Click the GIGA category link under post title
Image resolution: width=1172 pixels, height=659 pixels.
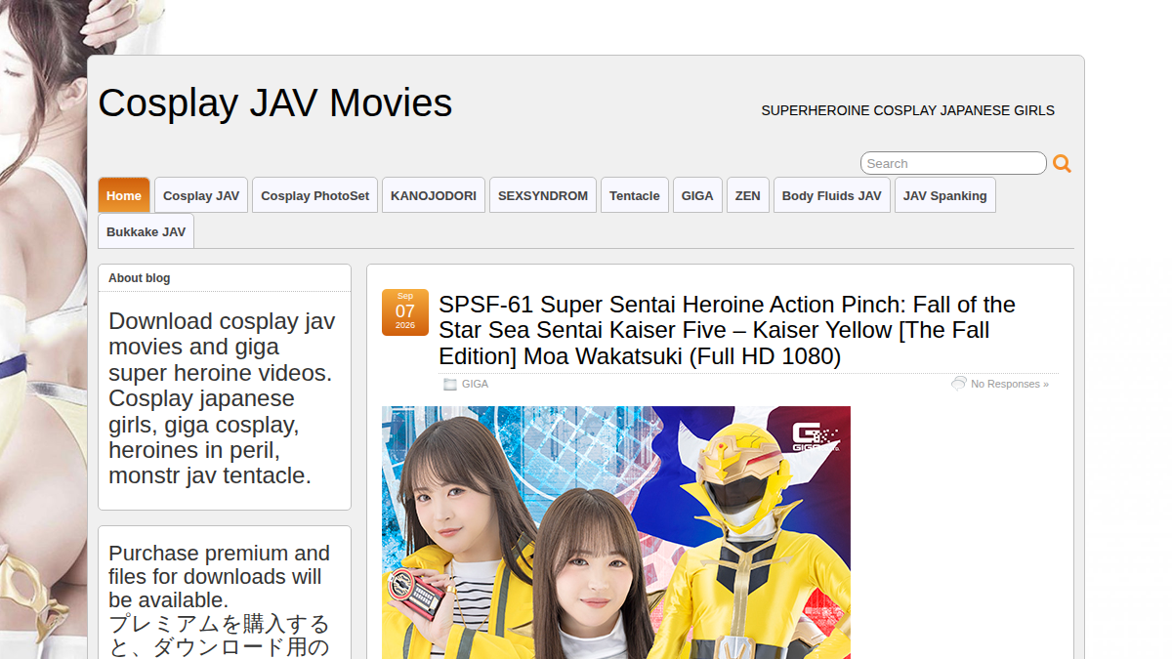475,384
